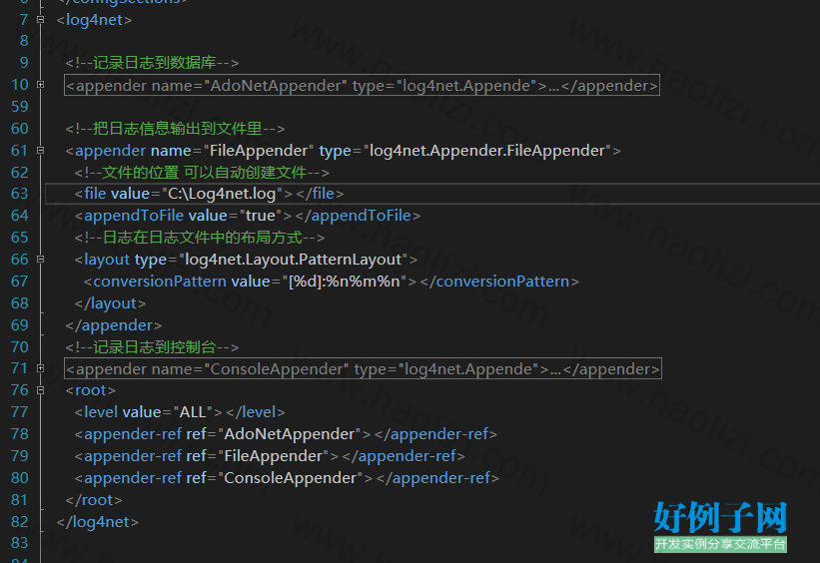Click the file path value C:\Log4net.log
This screenshot has width=820, height=563.
(222, 194)
